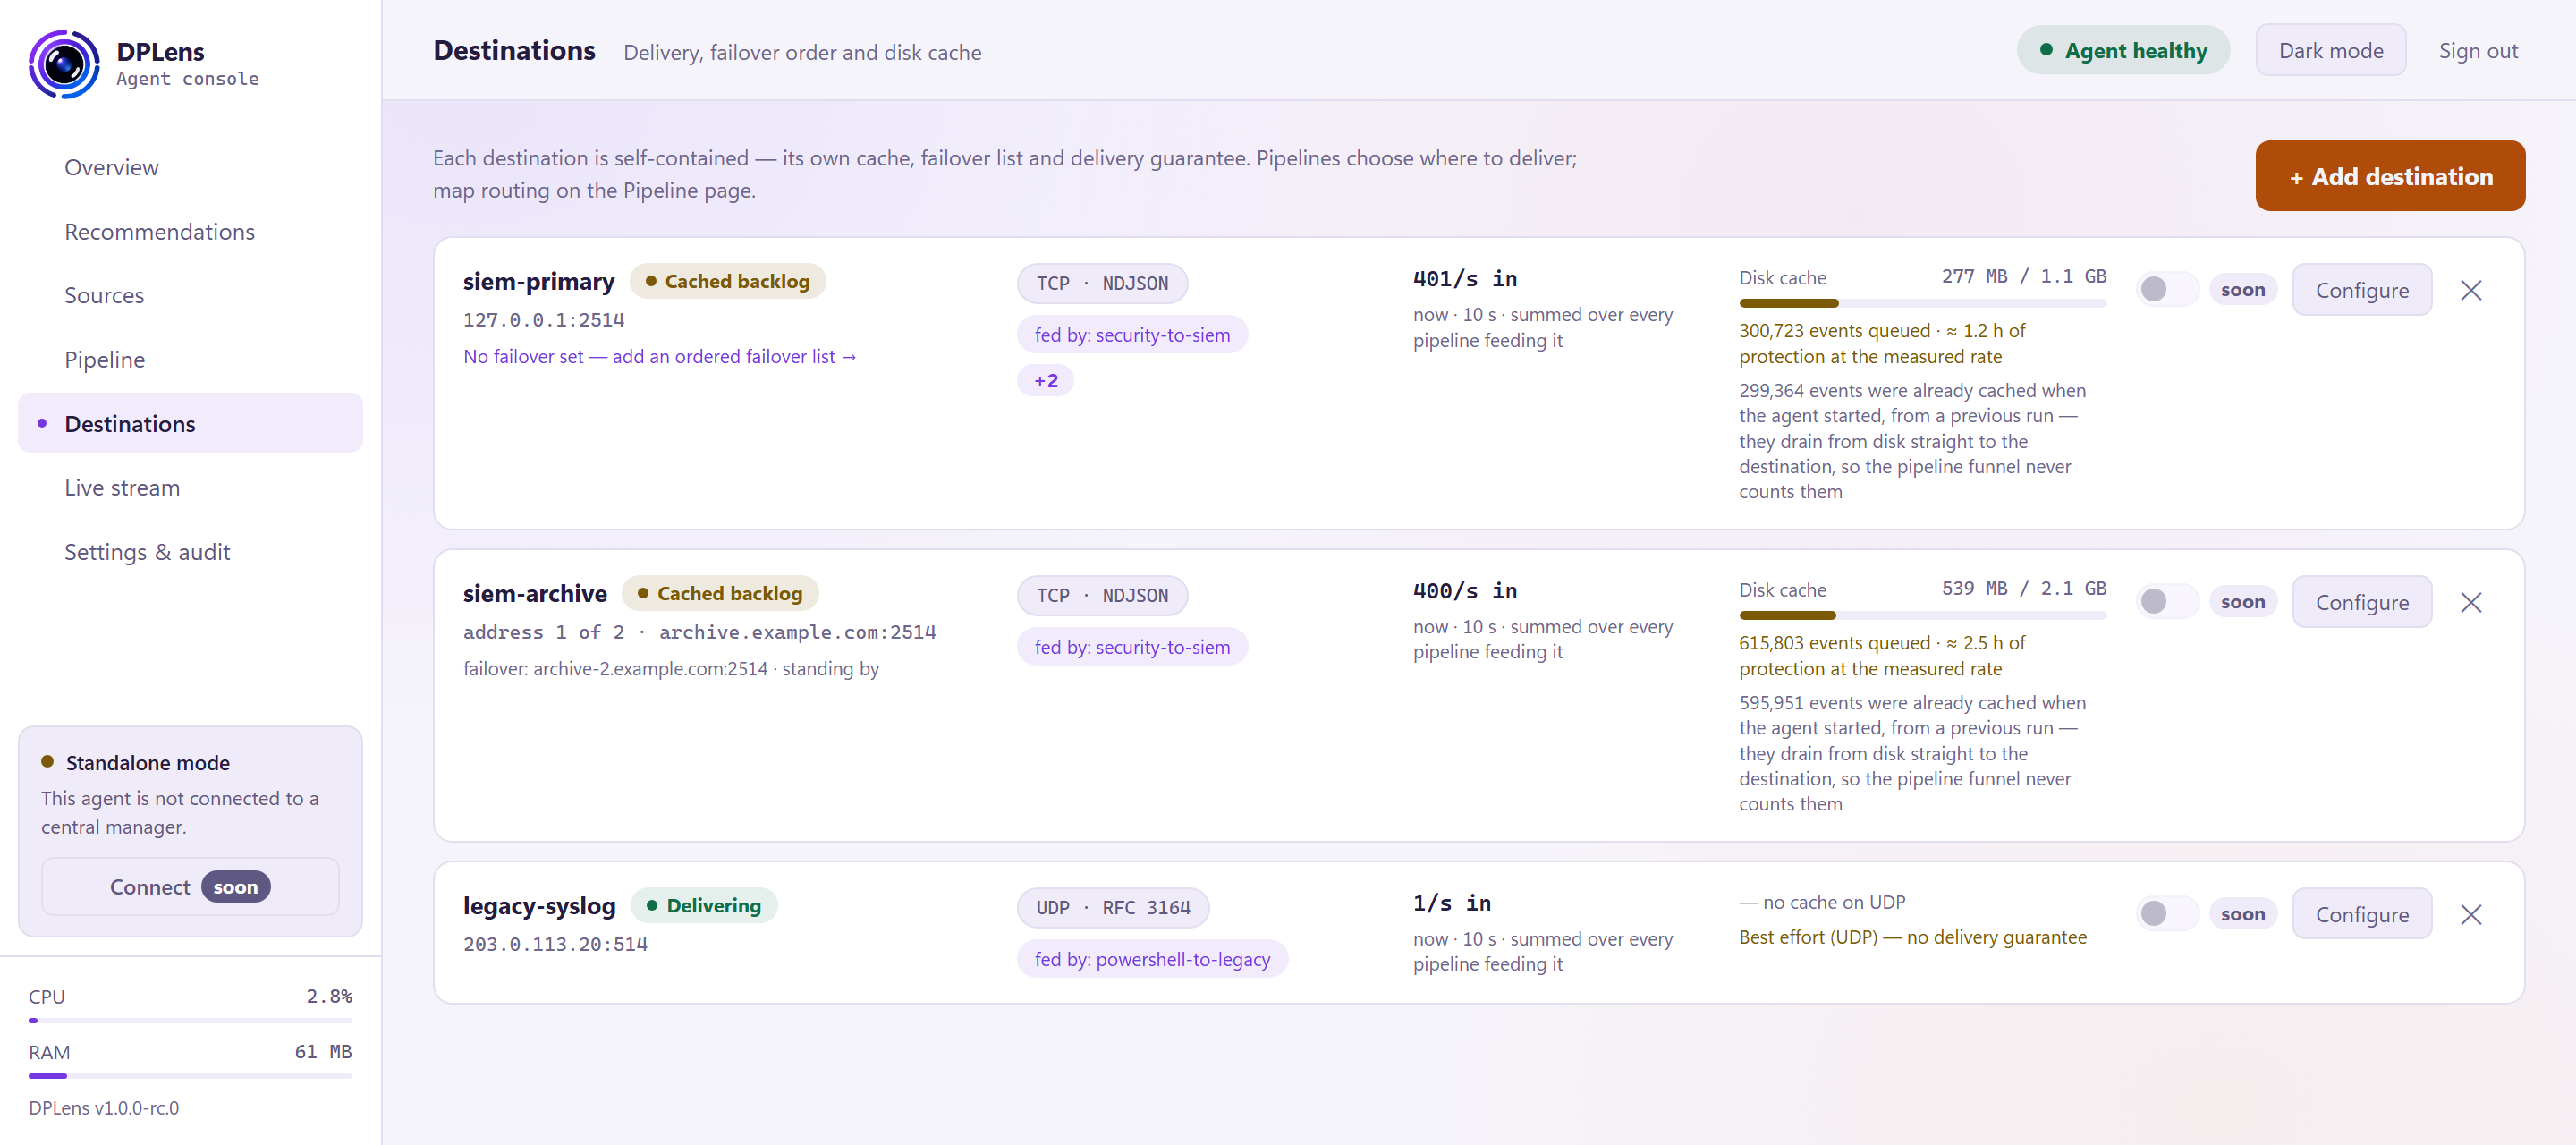Open fed by powershell-to-legacy chip
The height and width of the screenshot is (1145, 2576).
tap(1152, 959)
